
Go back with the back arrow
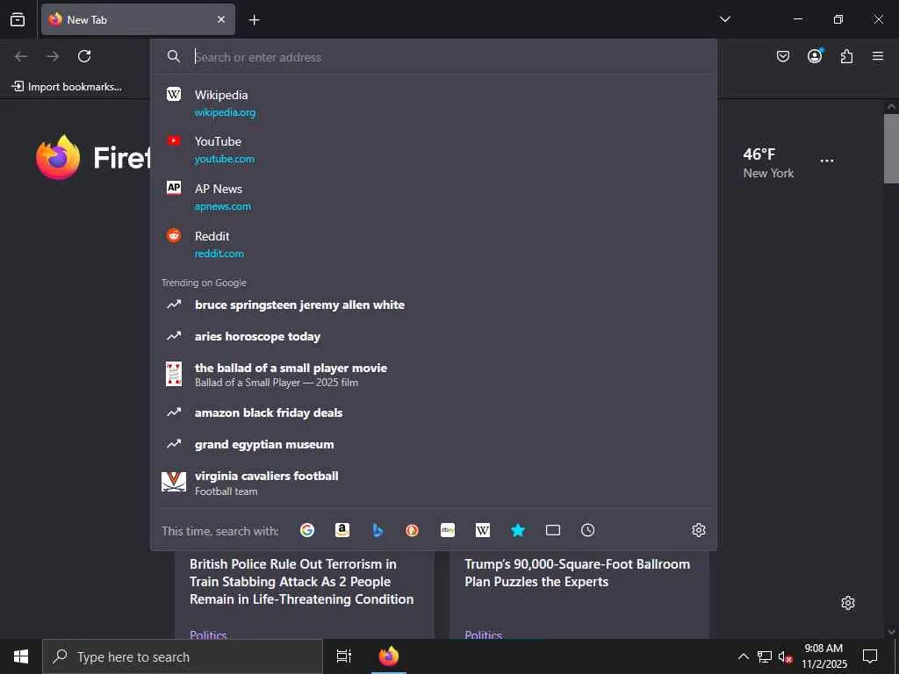21,56
